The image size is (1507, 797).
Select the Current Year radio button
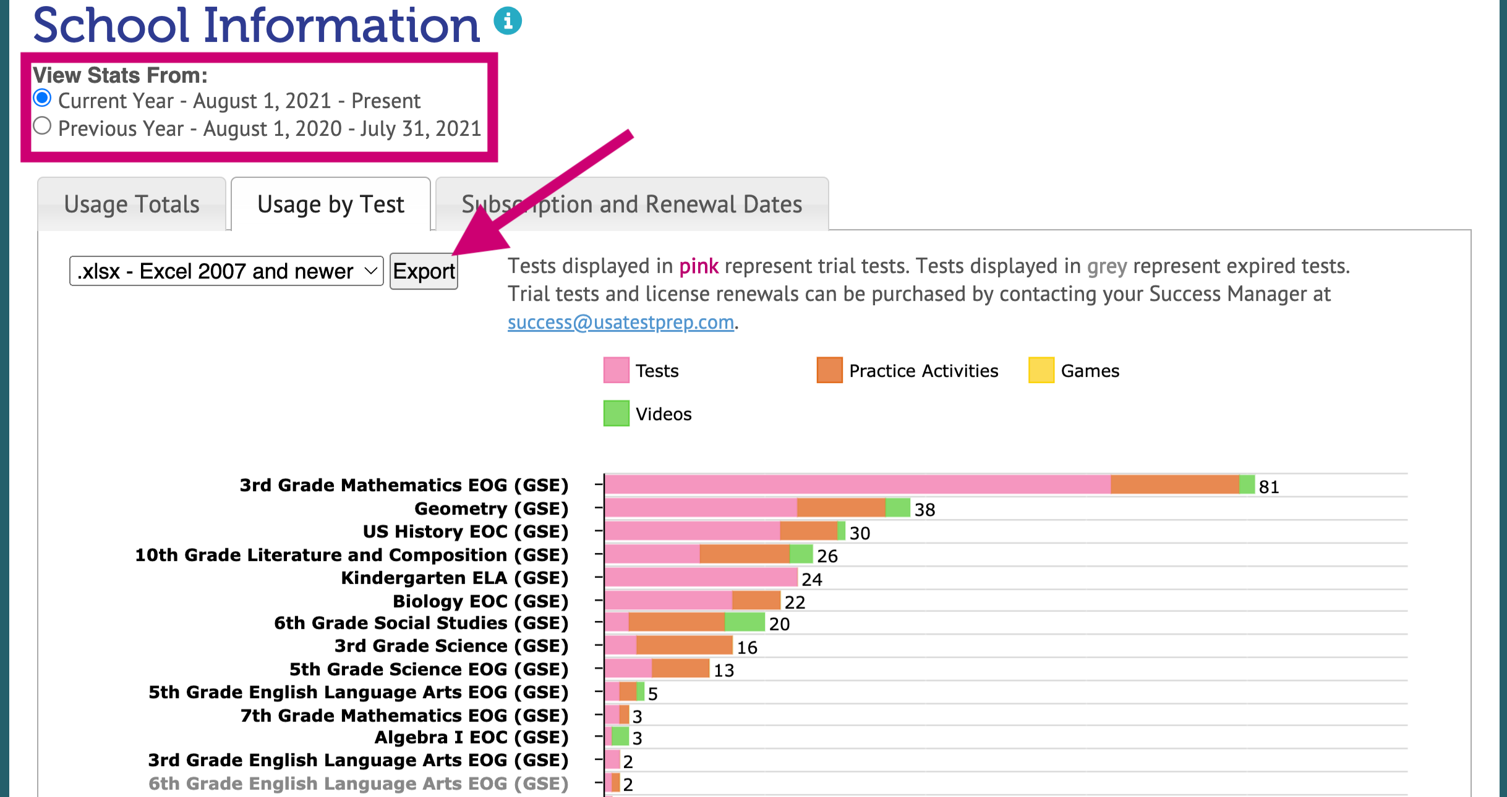click(x=42, y=98)
